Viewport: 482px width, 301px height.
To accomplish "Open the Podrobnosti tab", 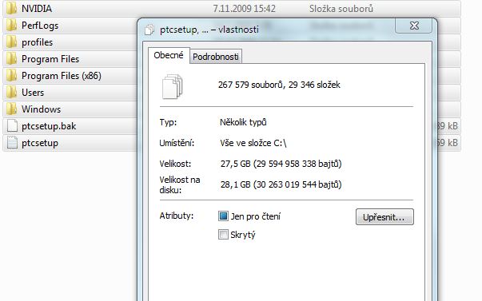I will (x=216, y=57).
